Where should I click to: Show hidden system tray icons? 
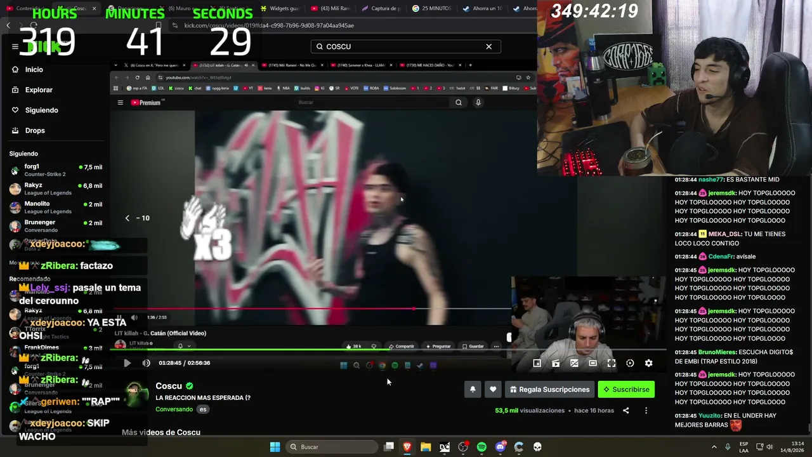(x=714, y=447)
